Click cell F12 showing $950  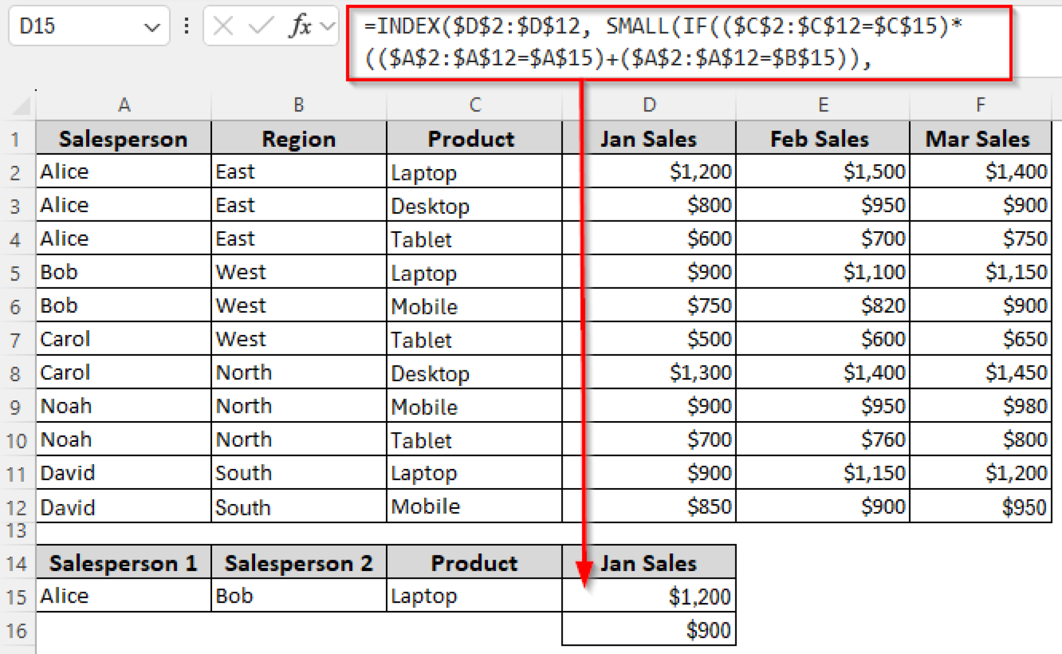point(980,506)
